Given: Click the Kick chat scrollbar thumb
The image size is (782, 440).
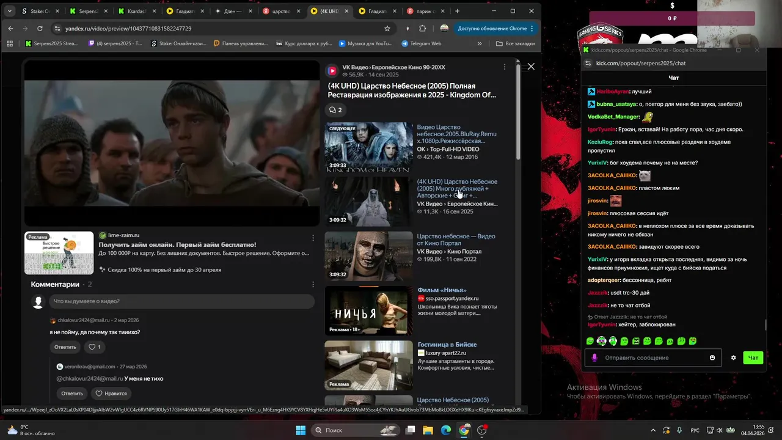Looking at the screenshot, I should pyautogui.click(x=765, y=326).
